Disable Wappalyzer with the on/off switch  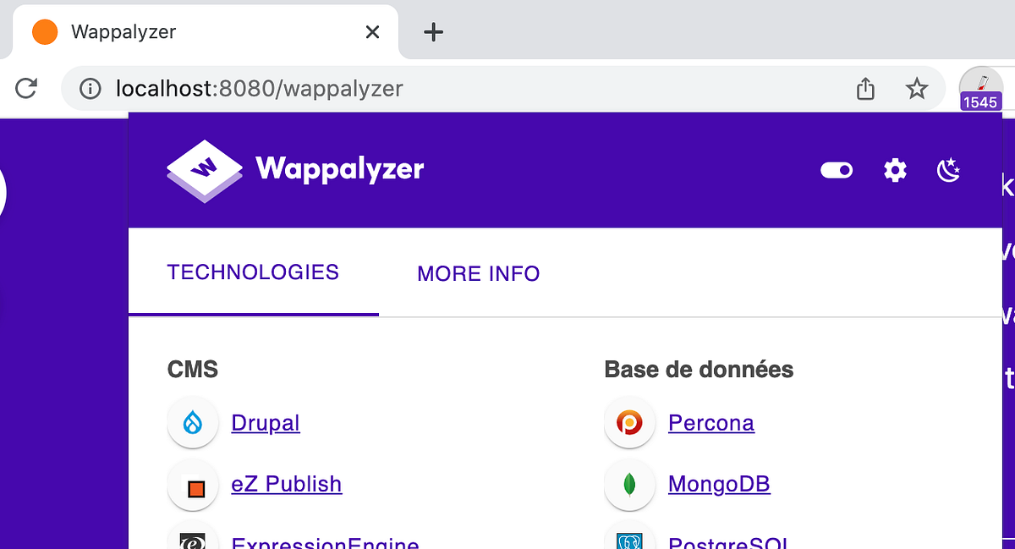837,170
